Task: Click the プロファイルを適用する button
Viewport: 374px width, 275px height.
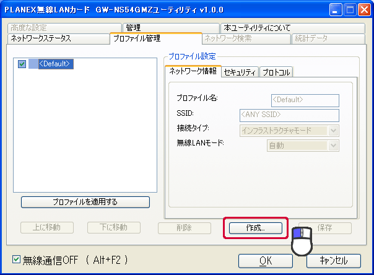Action: tap(85, 202)
